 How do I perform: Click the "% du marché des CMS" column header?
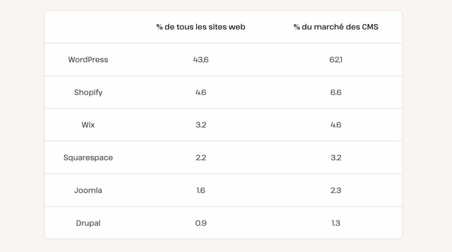pyautogui.click(x=335, y=27)
